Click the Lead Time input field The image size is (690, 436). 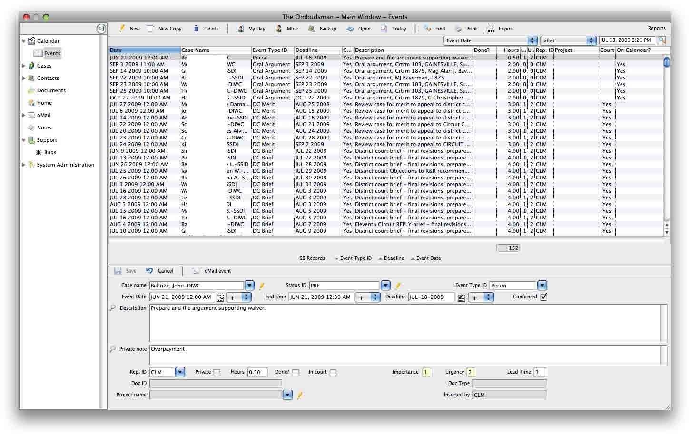pyautogui.click(x=540, y=372)
